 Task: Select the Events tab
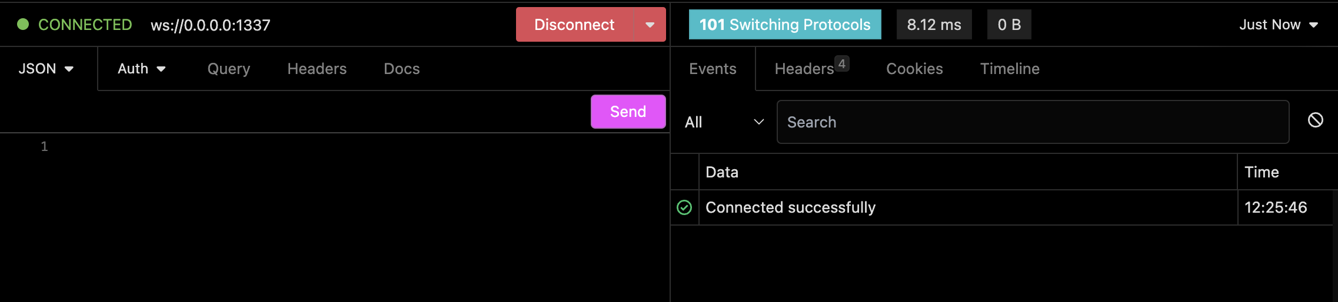tap(713, 69)
